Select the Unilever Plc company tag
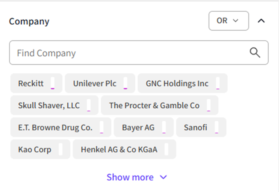279x192 pixels. click(x=95, y=84)
